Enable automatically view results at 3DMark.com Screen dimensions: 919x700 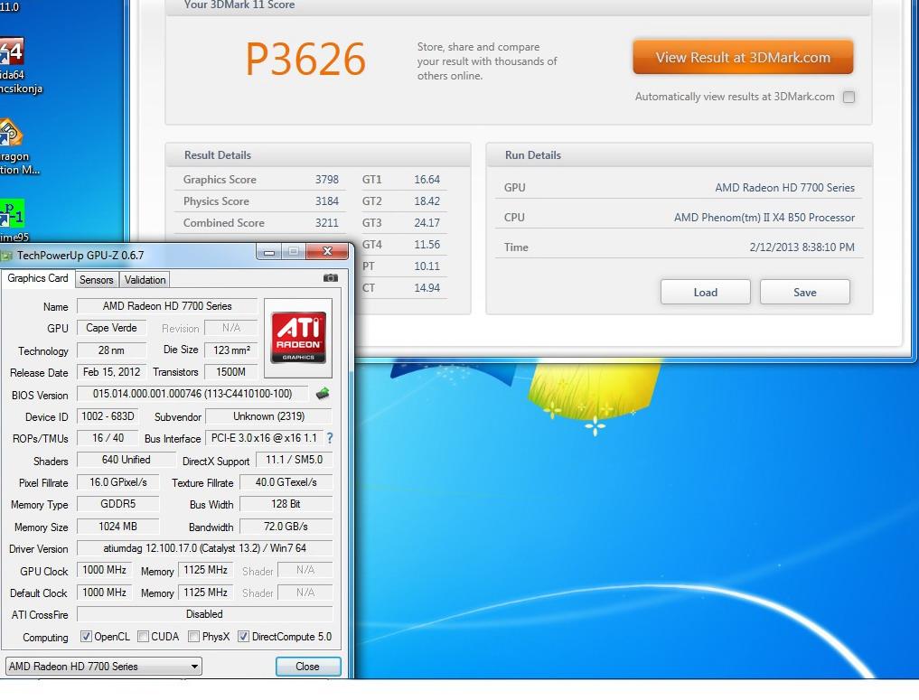tap(849, 98)
